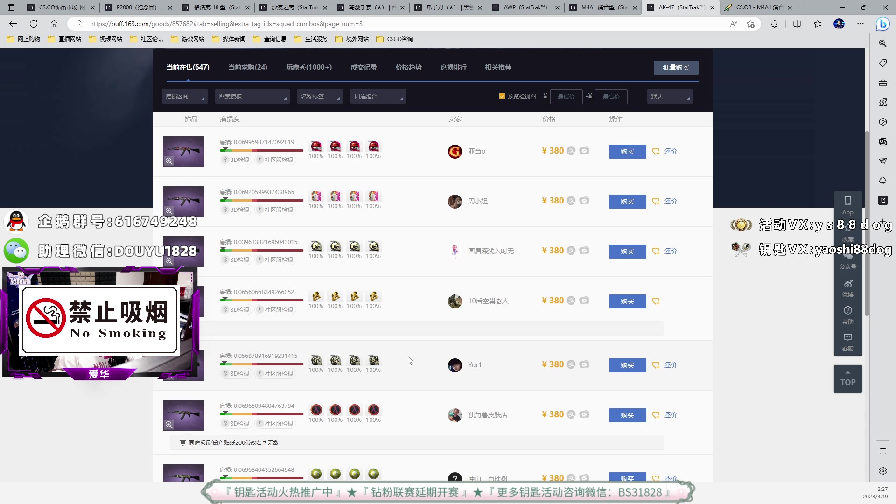Click 购买 for 亚当o listing
896x504 pixels.
[x=627, y=151]
